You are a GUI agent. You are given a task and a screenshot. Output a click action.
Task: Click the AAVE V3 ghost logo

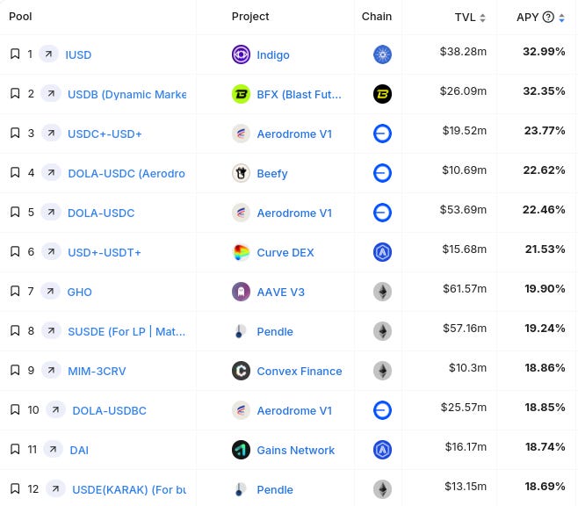click(x=241, y=292)
